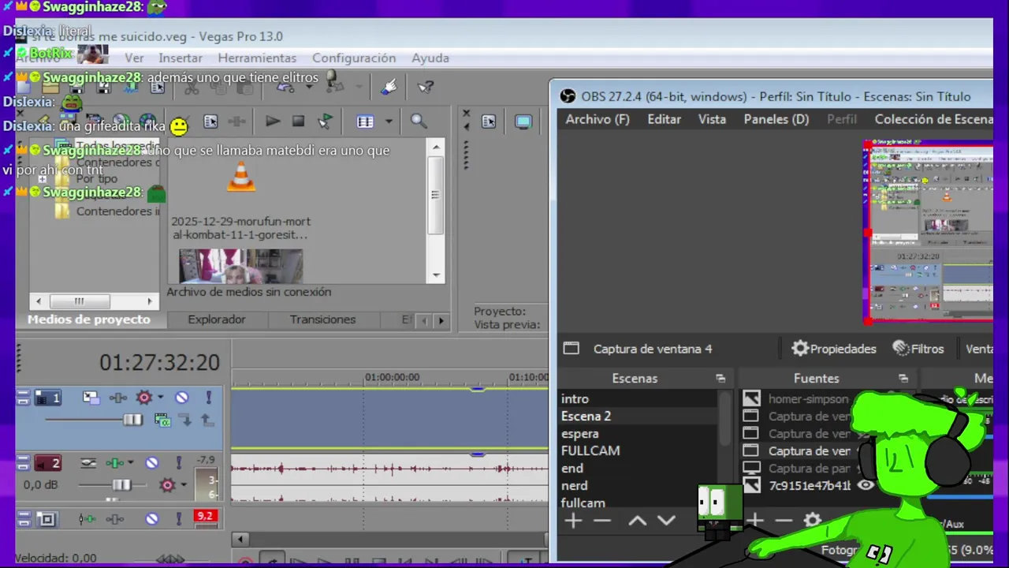This screenshot has width=1009, height=568.
Task: Open audio track 2 automation gear icon
Action: tap(166, 484)
